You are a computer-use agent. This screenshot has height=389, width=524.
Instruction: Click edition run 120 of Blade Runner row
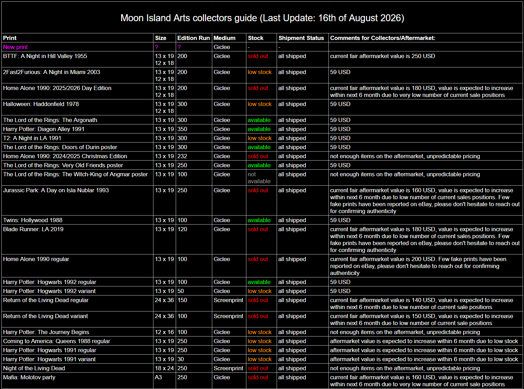tap(182, 229)
